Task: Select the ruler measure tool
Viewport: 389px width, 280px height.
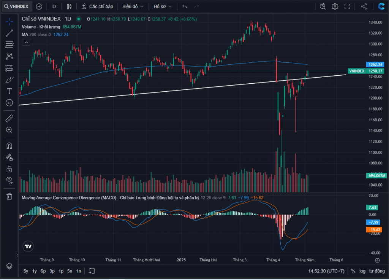Action: pyautogui.click(x=9, y=118)
